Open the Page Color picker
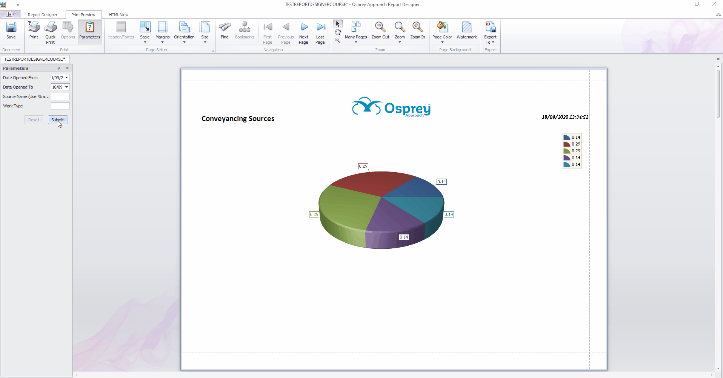723x378 pixels. [x=442, y=32]
